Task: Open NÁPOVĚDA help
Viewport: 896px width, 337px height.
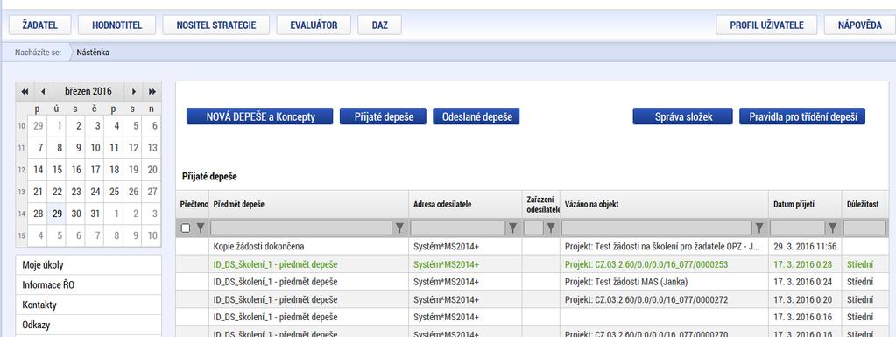Action: pos(860,25)
